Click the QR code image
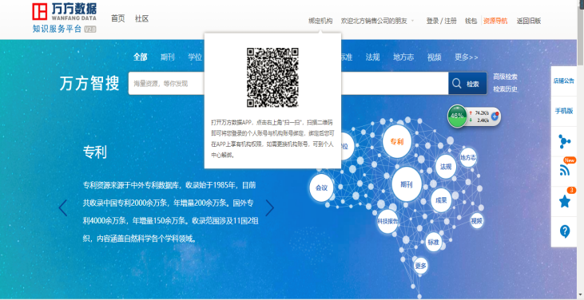 [272, 77]
